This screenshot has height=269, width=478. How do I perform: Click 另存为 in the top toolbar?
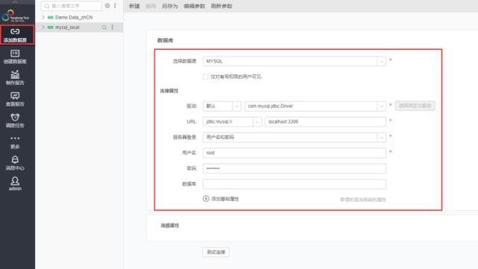pos(170,6)
